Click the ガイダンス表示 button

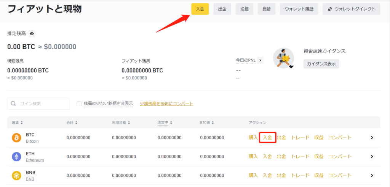click(321, 64)
